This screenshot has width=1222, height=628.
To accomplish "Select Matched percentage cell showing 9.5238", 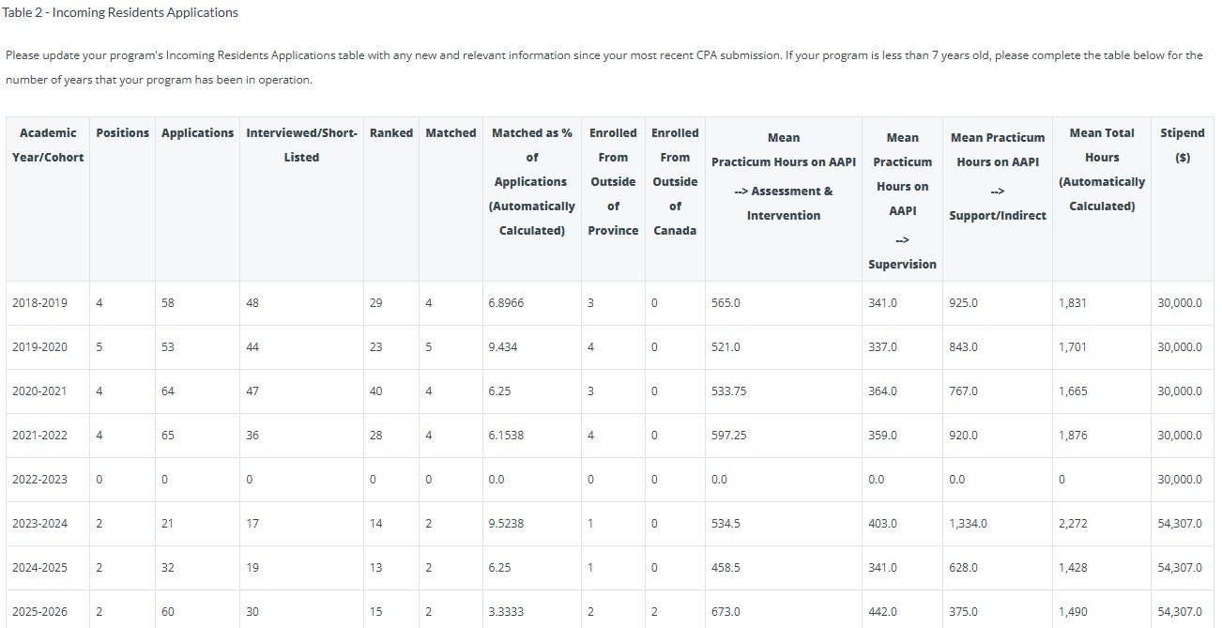I will click(x=506, y=524).
